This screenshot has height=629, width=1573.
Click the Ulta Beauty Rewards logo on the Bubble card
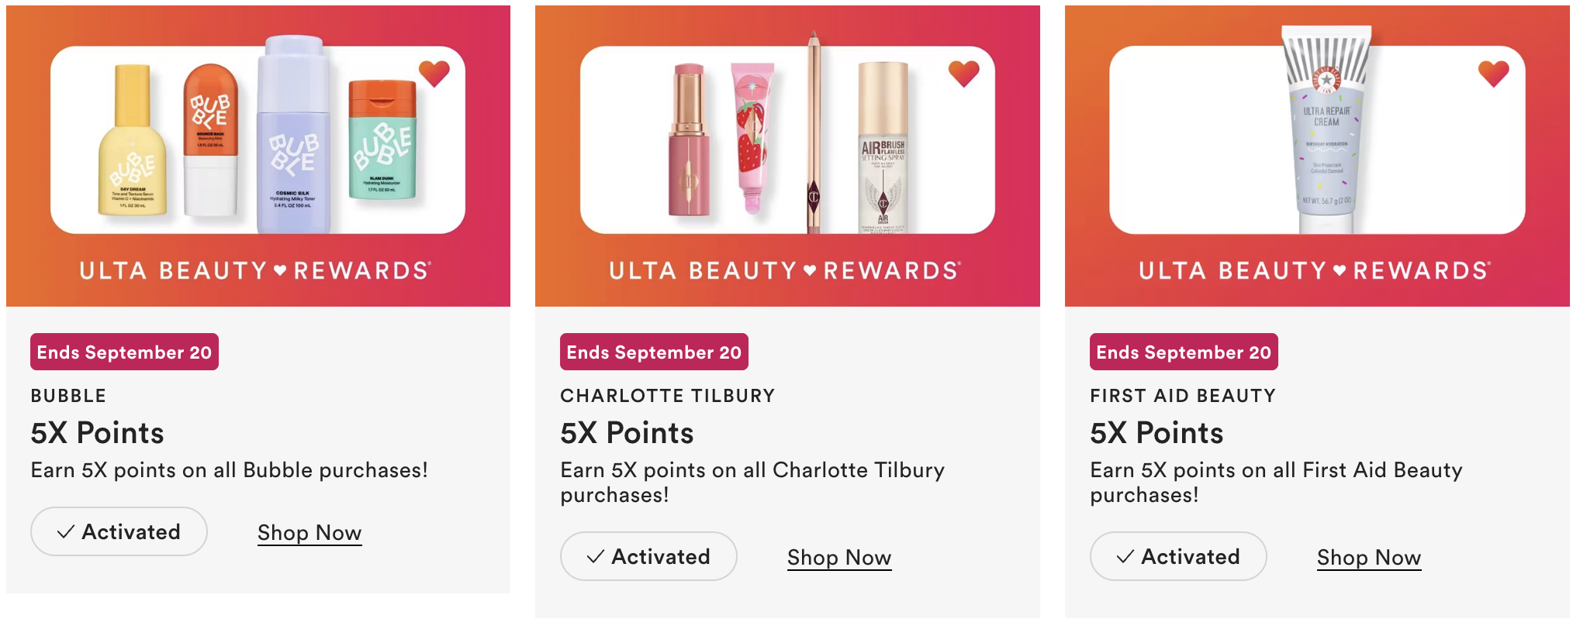click(x=255, y=270)
